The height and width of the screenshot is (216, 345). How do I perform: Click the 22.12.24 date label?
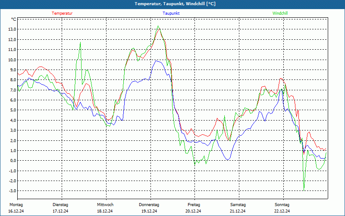(282, 211)
